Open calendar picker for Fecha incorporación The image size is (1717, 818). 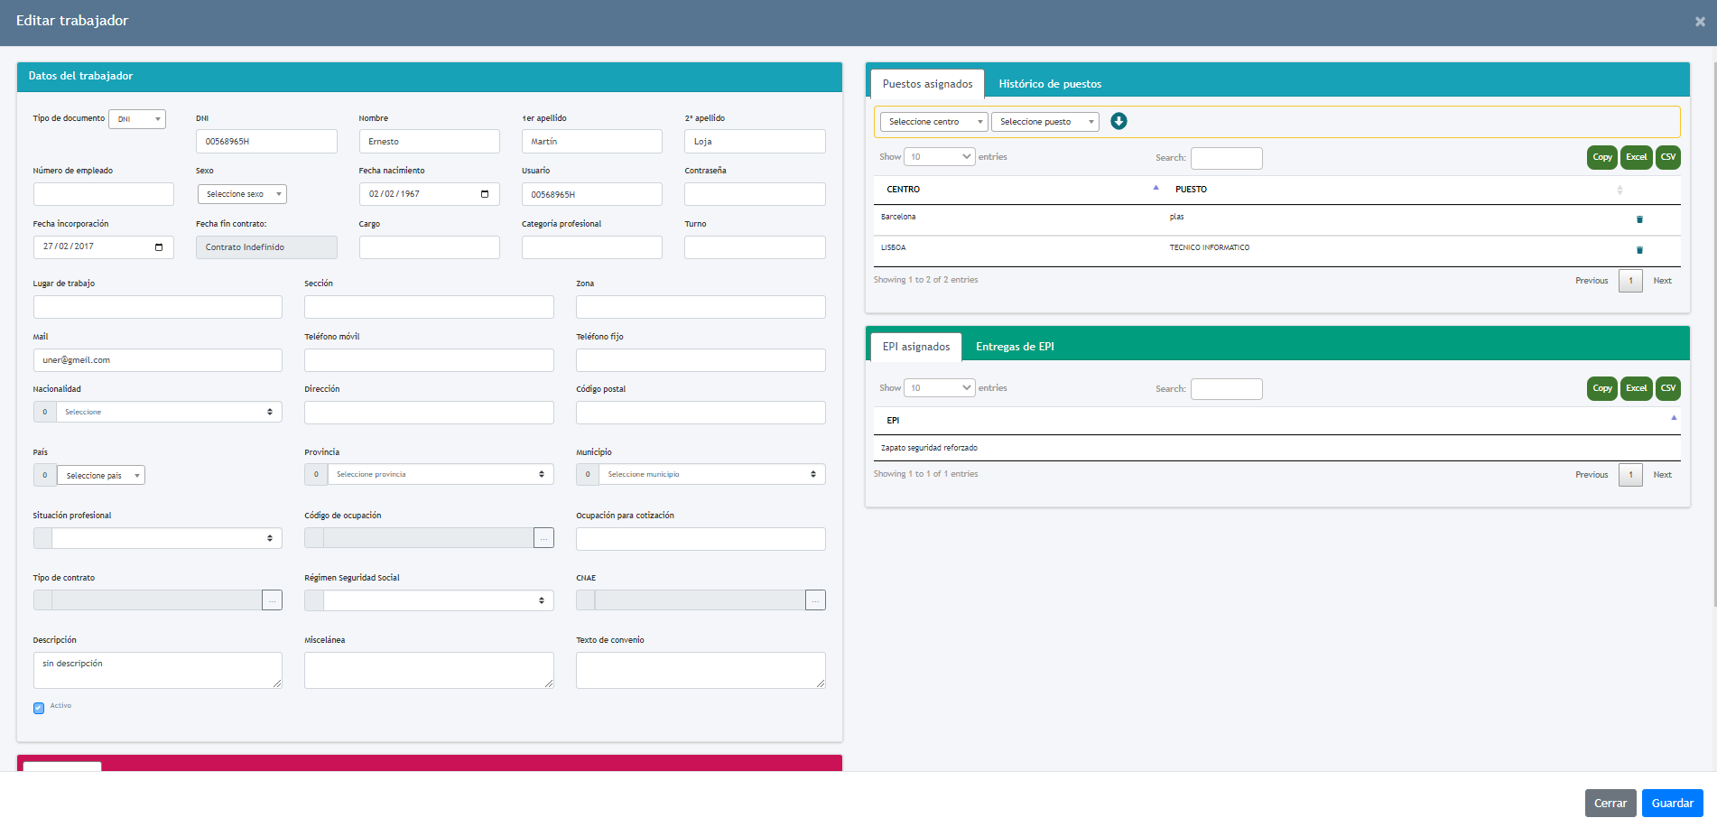pos(159,246)
